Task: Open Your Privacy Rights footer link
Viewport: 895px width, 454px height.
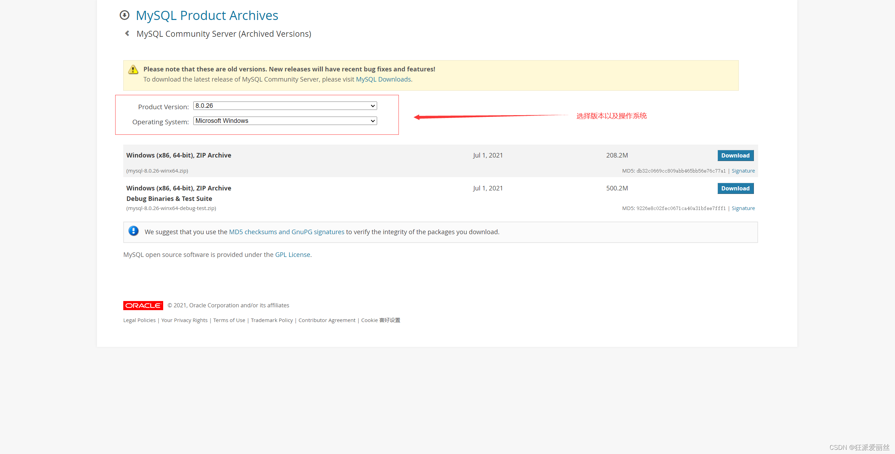Action: point(184,320)
